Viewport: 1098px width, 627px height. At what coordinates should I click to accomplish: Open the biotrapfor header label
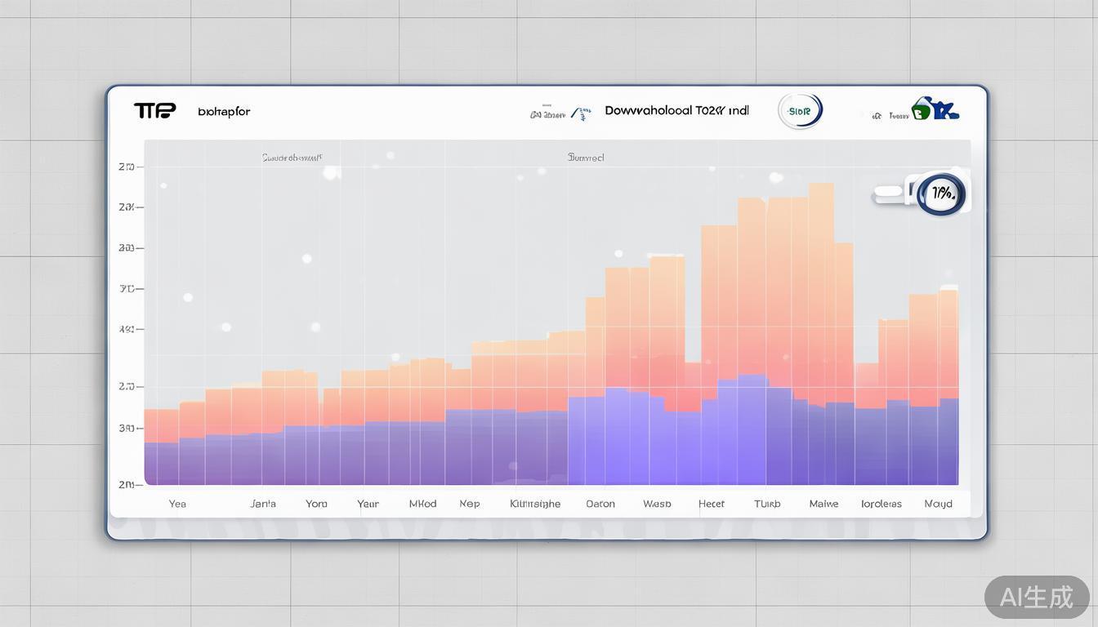click(224, 112)
